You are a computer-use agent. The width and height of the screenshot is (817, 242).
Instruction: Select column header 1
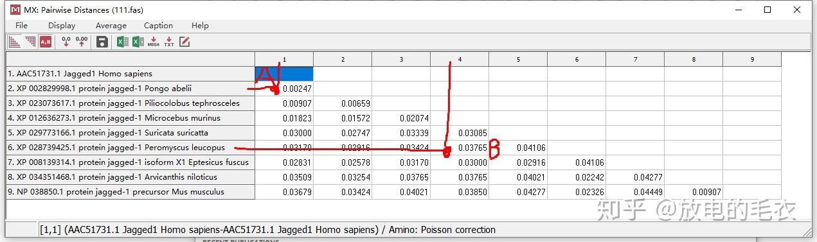284,59
